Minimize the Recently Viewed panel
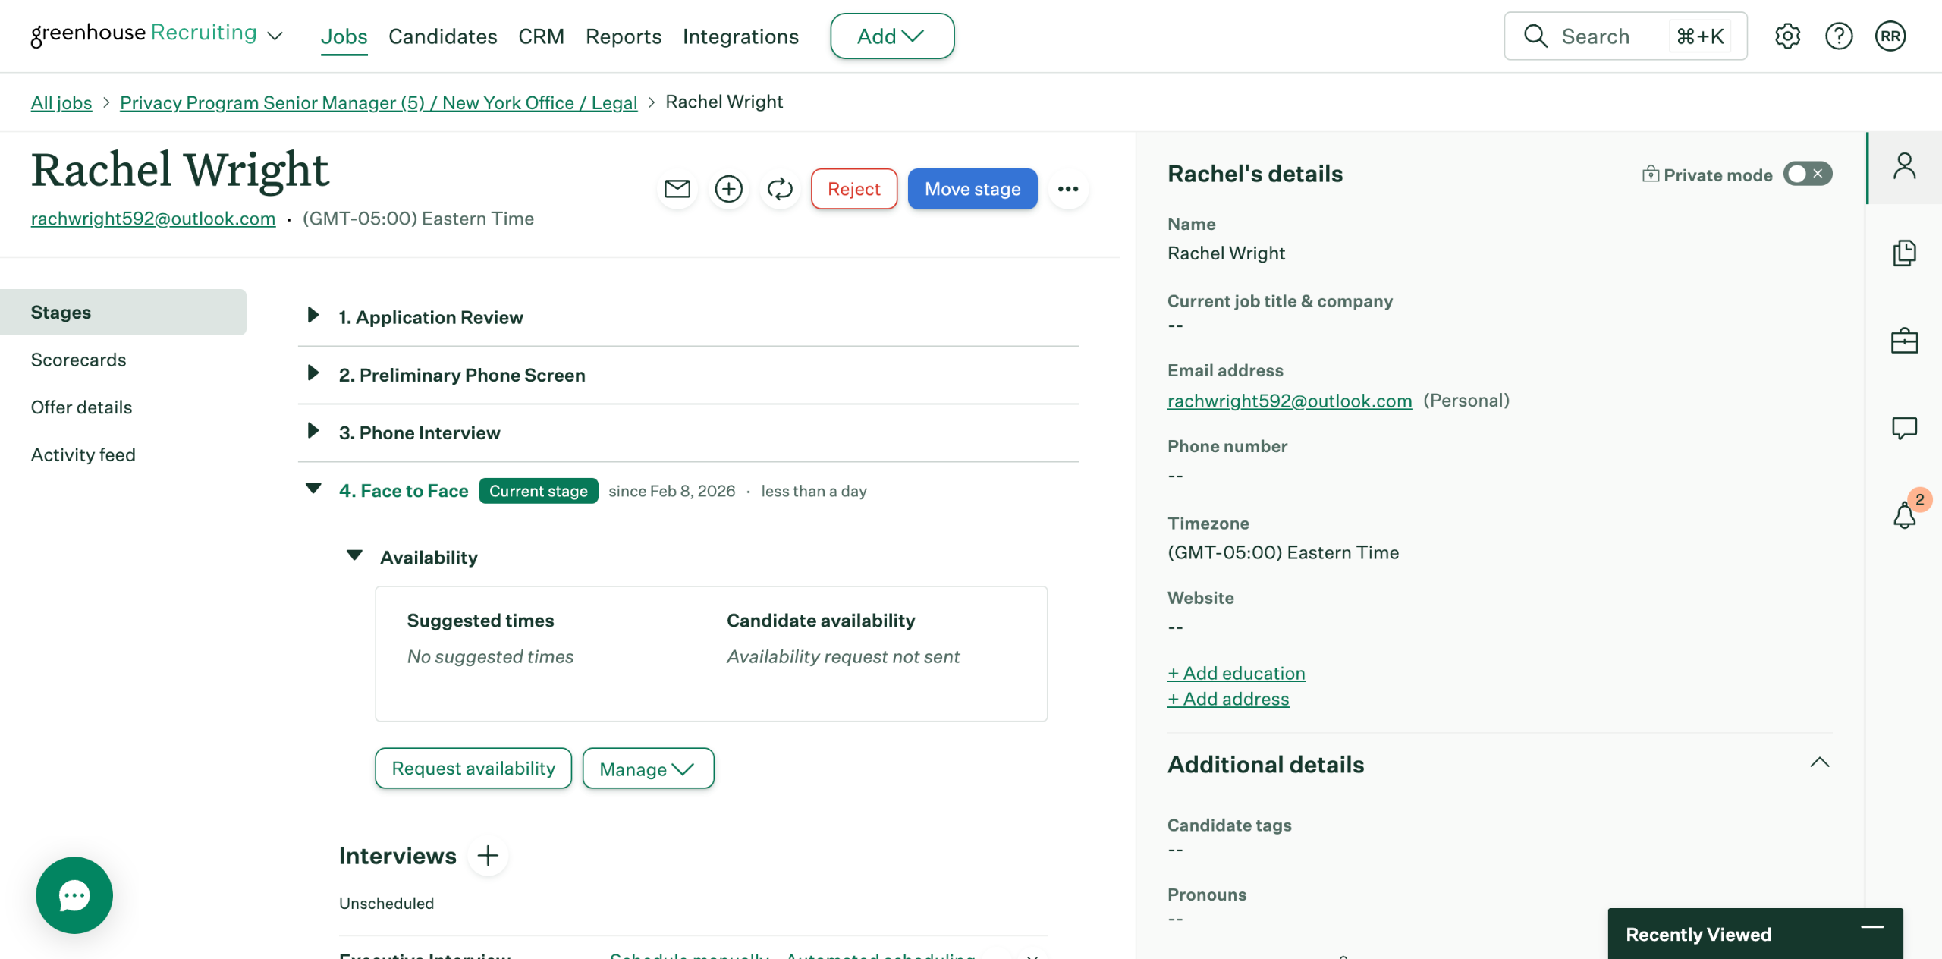Screen dimensions: 1942x959 (x=1871, y=927)
